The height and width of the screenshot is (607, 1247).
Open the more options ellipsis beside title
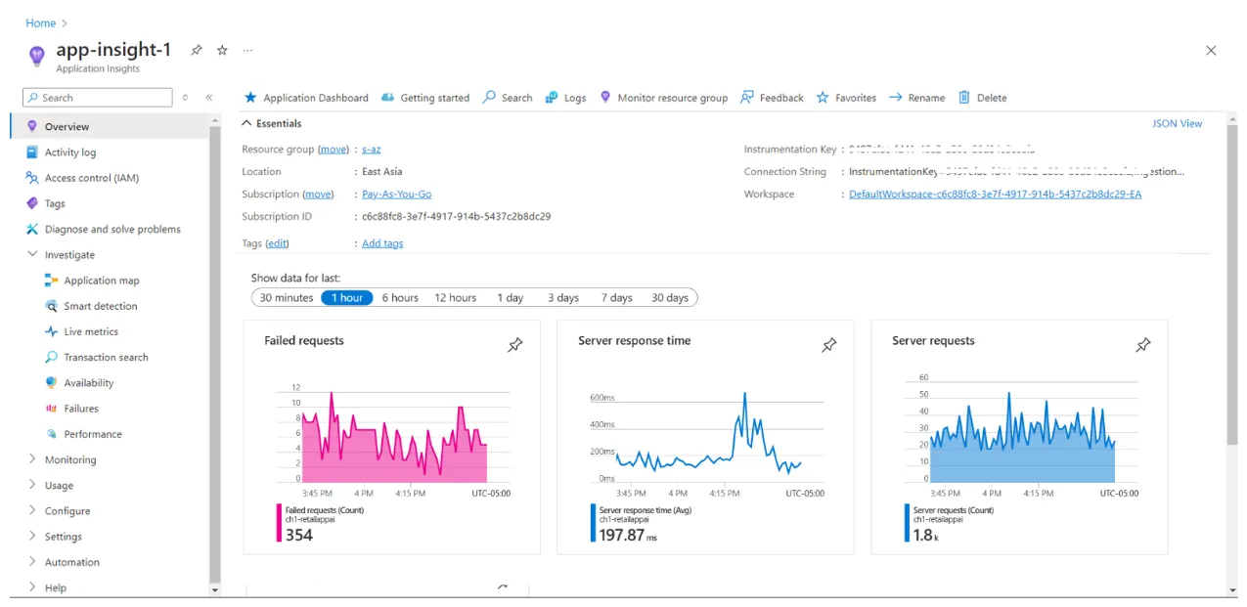[247, 50]
